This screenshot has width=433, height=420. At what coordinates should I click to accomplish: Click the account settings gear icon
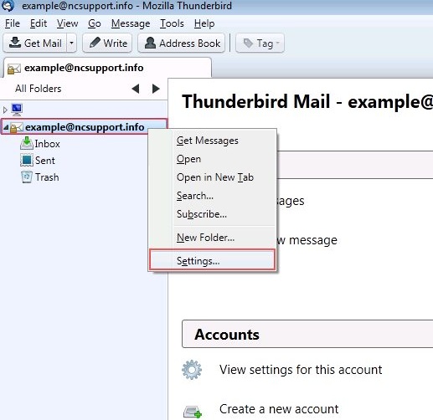pyautogui.click(x=192, y=370)
